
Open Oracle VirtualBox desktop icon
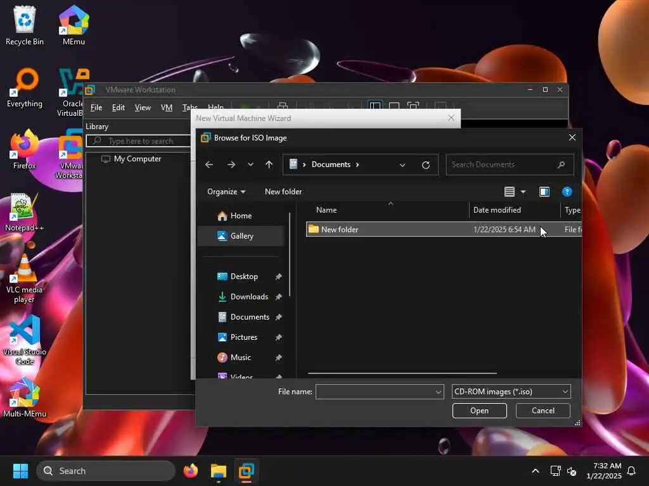click(x=71, y=92)
